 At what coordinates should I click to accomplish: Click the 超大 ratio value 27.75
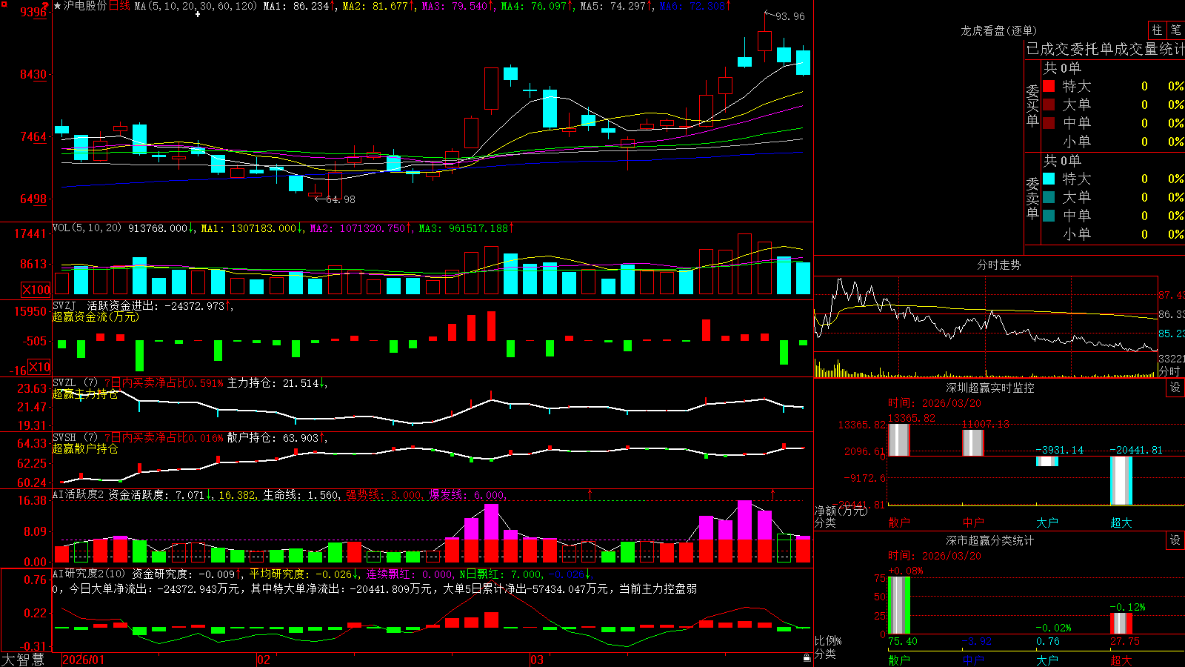(x=1125, y=641)
